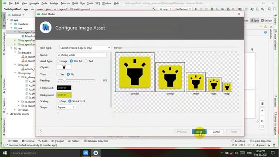The width and height of the screenshot is (279, 157).
Task: Expand the manifests folder node
Action: (11, 24)
